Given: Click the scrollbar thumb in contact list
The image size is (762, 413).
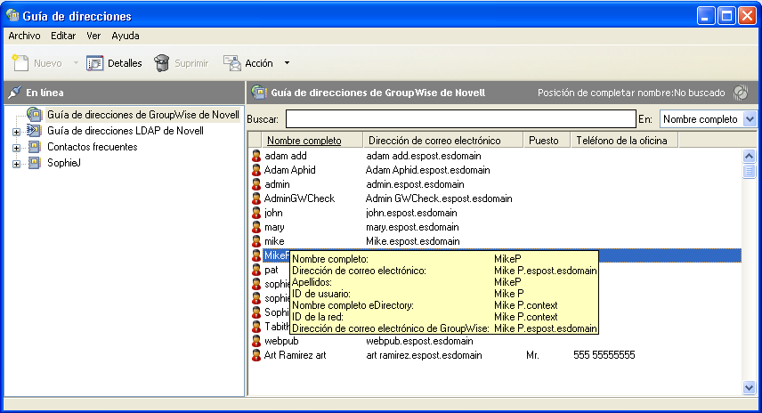Looking at the screenshot, I should (749, 171).
